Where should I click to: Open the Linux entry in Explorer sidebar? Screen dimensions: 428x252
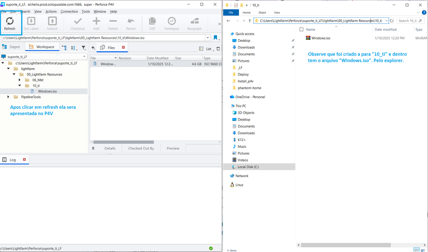[236, 185]
